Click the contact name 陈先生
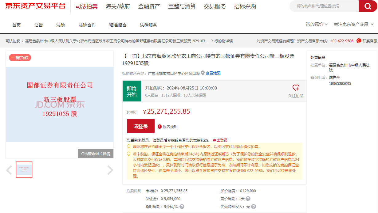378x213 pixels. pyautogui.click(x=335, y=77)
